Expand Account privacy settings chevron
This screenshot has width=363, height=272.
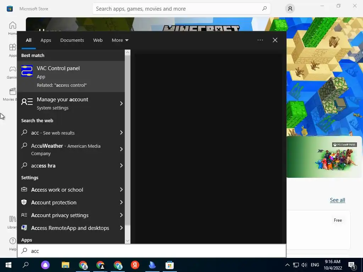(x=121, y=215)
